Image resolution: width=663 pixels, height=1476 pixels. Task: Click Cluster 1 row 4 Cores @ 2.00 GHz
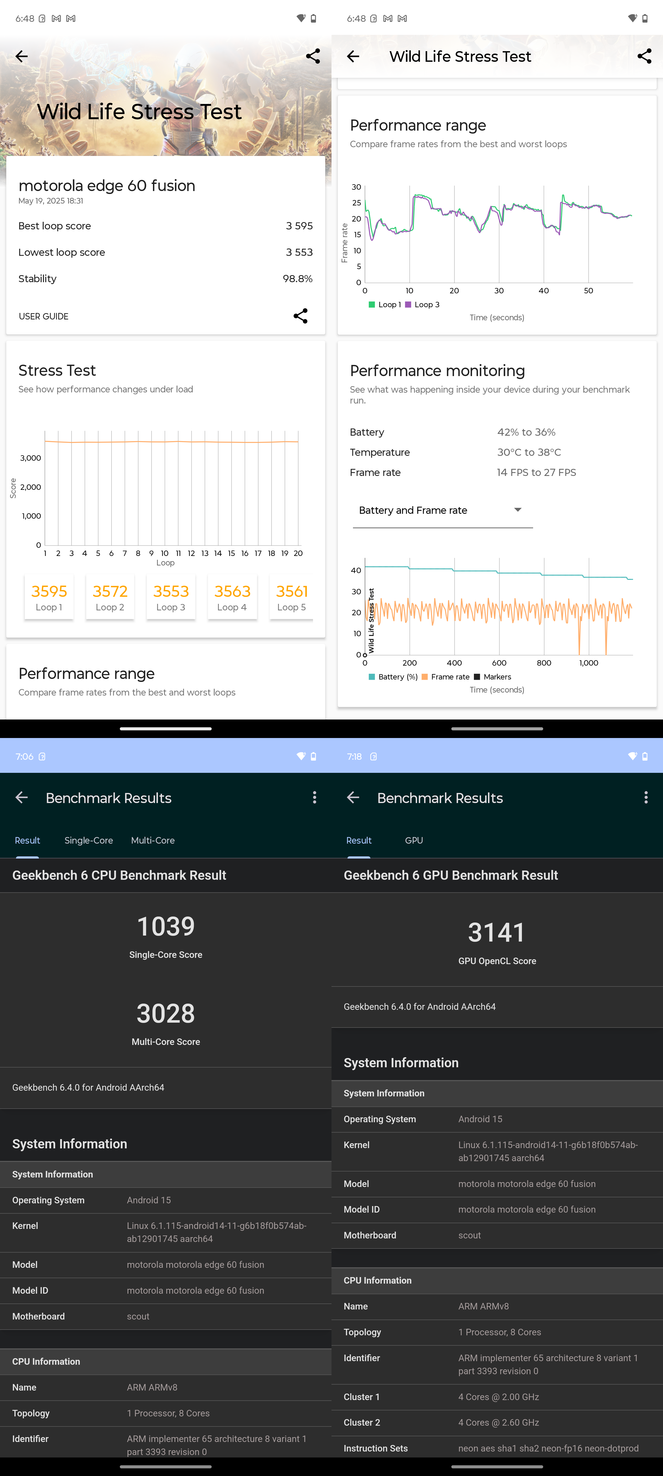(497, 1397)
